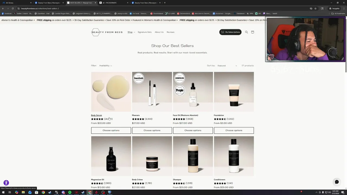Close the Ad Library tab
The height and width of the screenshot is (195, 347).
coord(31,3)
